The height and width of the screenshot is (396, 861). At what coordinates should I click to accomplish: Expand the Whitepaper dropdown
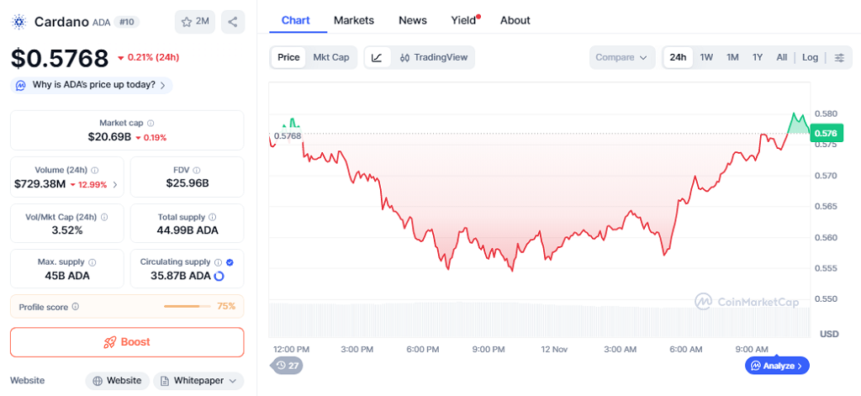coord(198,381)
